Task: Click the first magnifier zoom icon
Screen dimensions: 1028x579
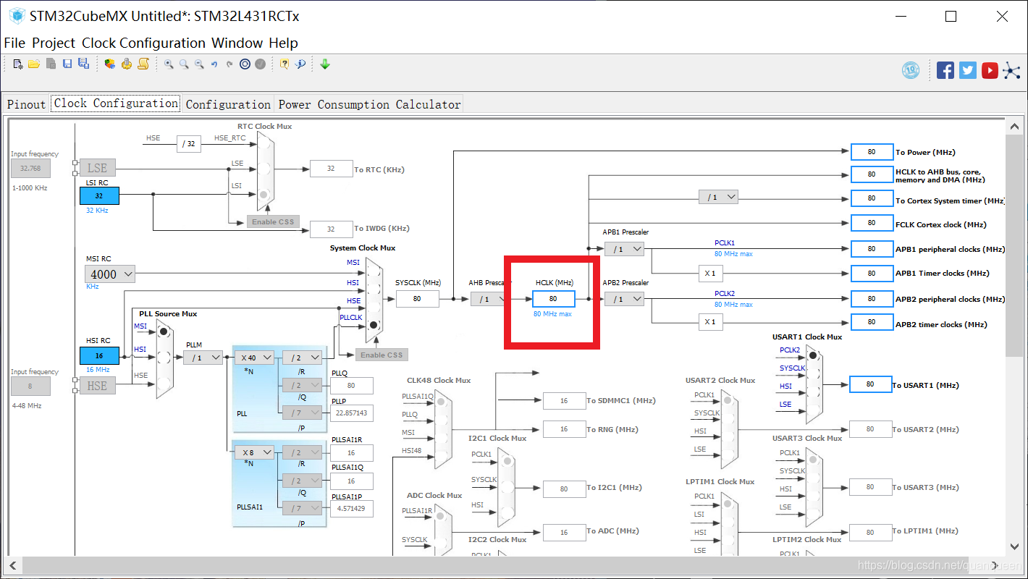Action: pyautogui.click(x=169, y=64)
